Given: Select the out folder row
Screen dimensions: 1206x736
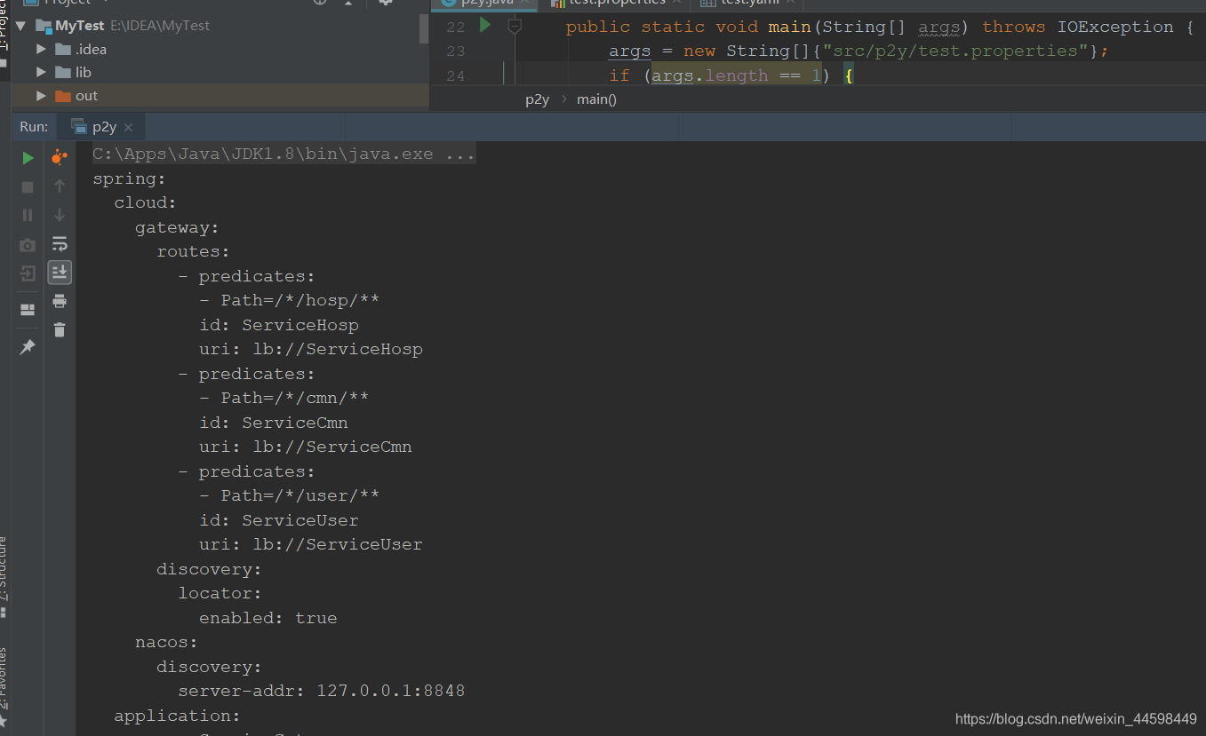Looking at the screenshot, I should 220,96.
